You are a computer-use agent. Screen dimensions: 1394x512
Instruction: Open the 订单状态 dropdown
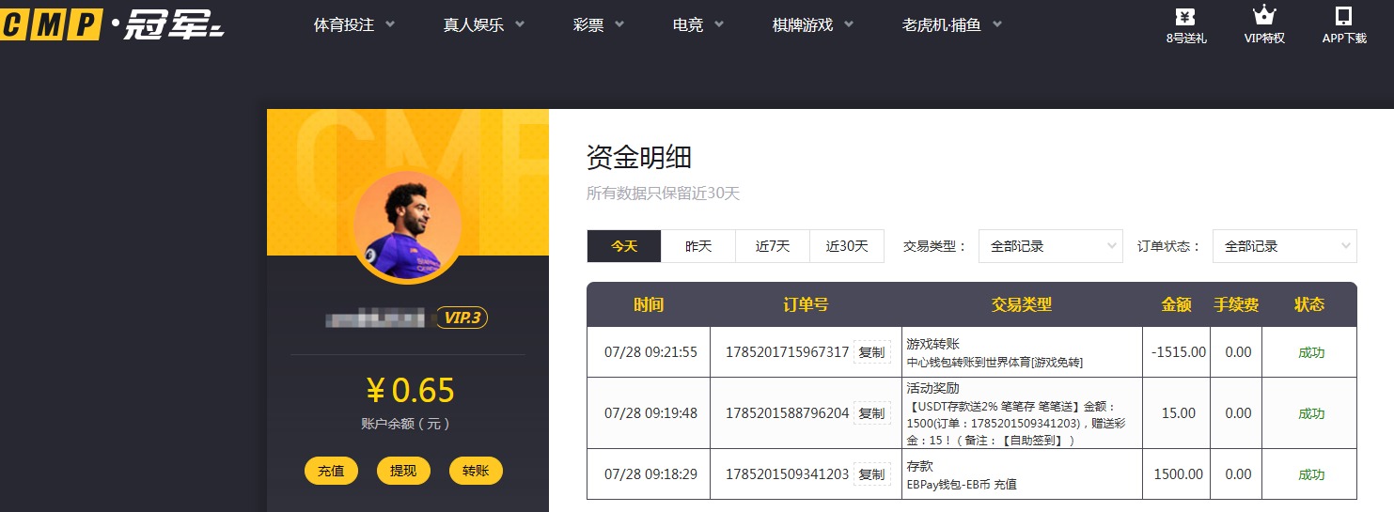pyautogui.click(x=1284, y=246)
